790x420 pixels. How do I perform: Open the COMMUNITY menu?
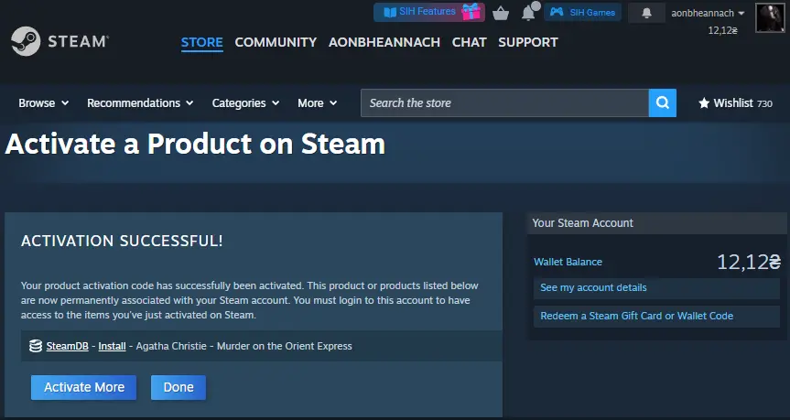[x=276, y=42]
